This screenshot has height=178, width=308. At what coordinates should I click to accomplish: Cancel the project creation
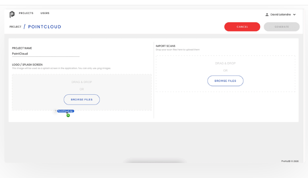242,27
